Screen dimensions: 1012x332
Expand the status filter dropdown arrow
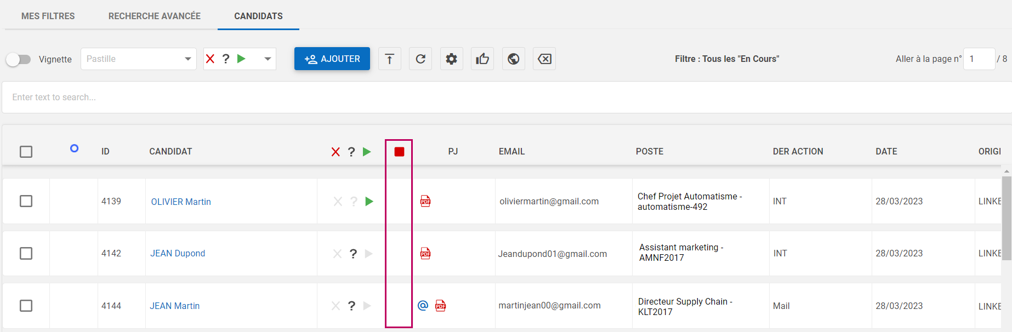coord(268,59)
